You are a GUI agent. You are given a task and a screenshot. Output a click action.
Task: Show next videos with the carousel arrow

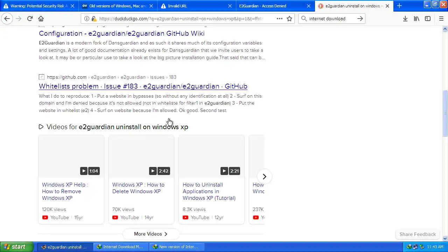265,176
